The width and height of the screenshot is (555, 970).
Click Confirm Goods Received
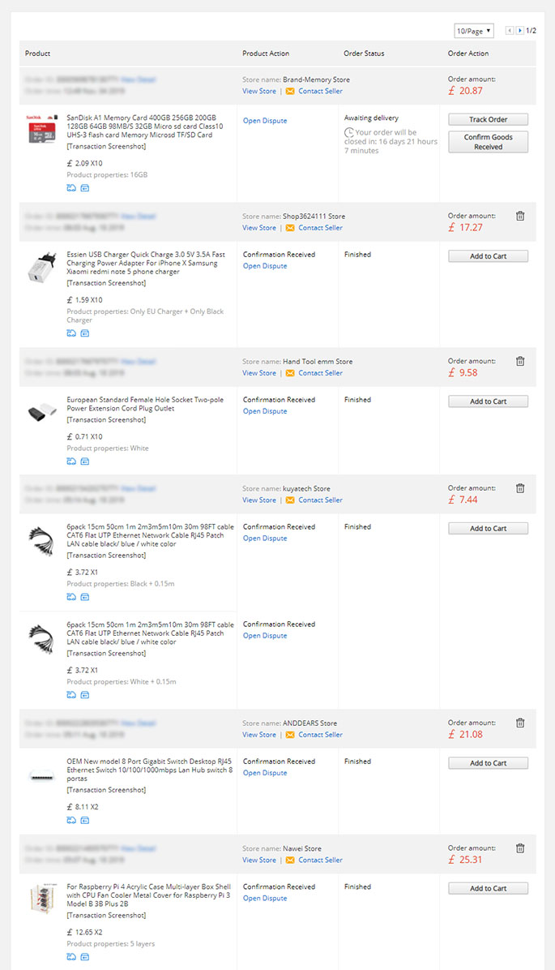click(487, 141)
